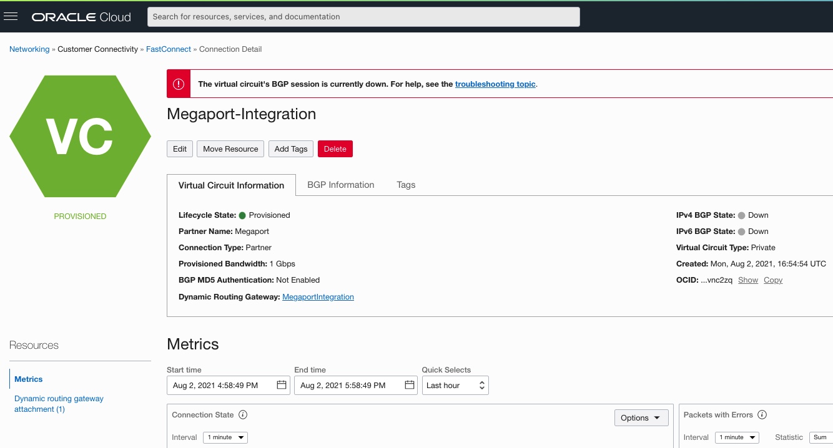
Task: Open Dynamic routing gateway attachment (1)
Action: [x=59, y=404]
